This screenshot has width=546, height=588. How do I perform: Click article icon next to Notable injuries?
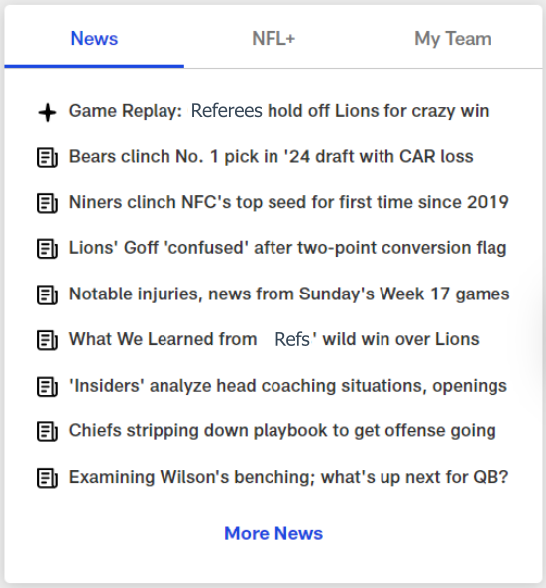pos(48,294)
